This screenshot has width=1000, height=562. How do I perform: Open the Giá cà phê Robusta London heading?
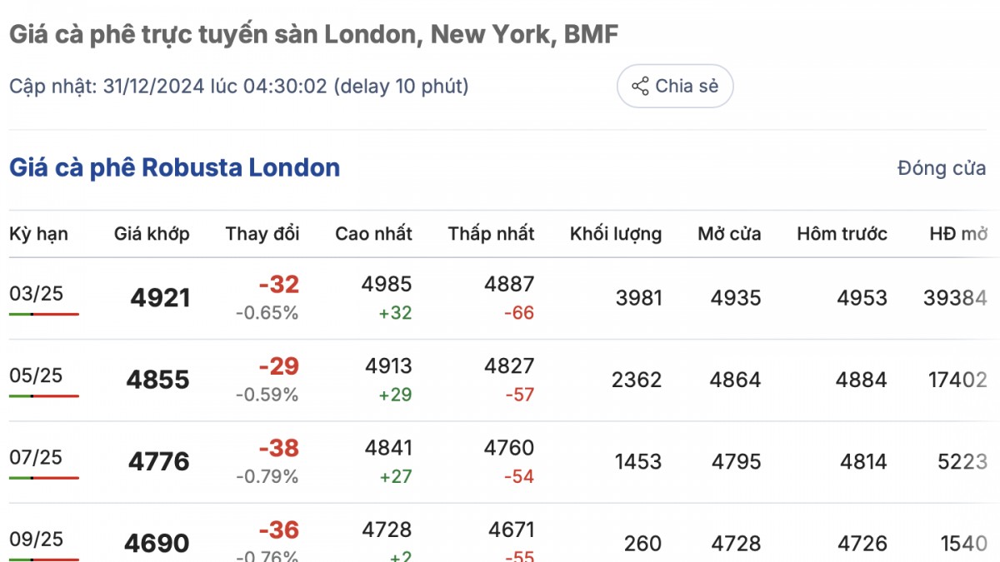point(174,167)
